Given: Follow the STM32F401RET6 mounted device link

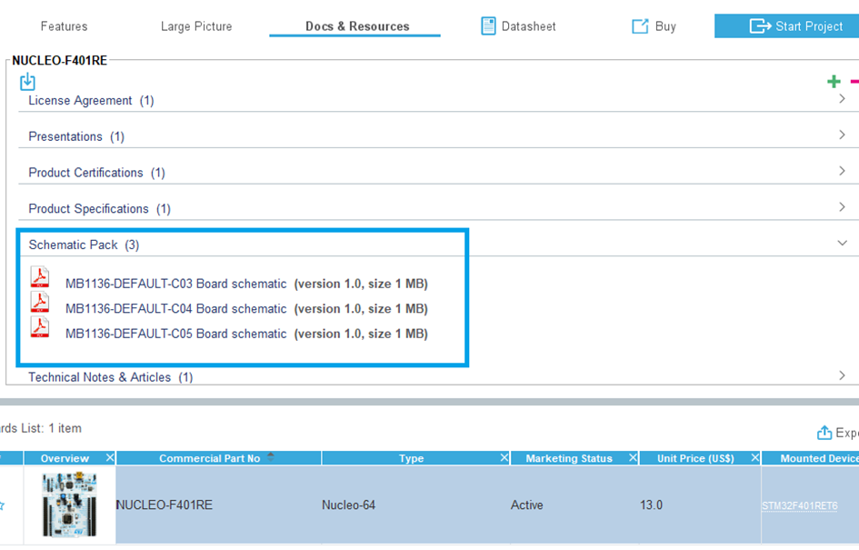Looking at the screenshot, I should (x=799, y=505).
